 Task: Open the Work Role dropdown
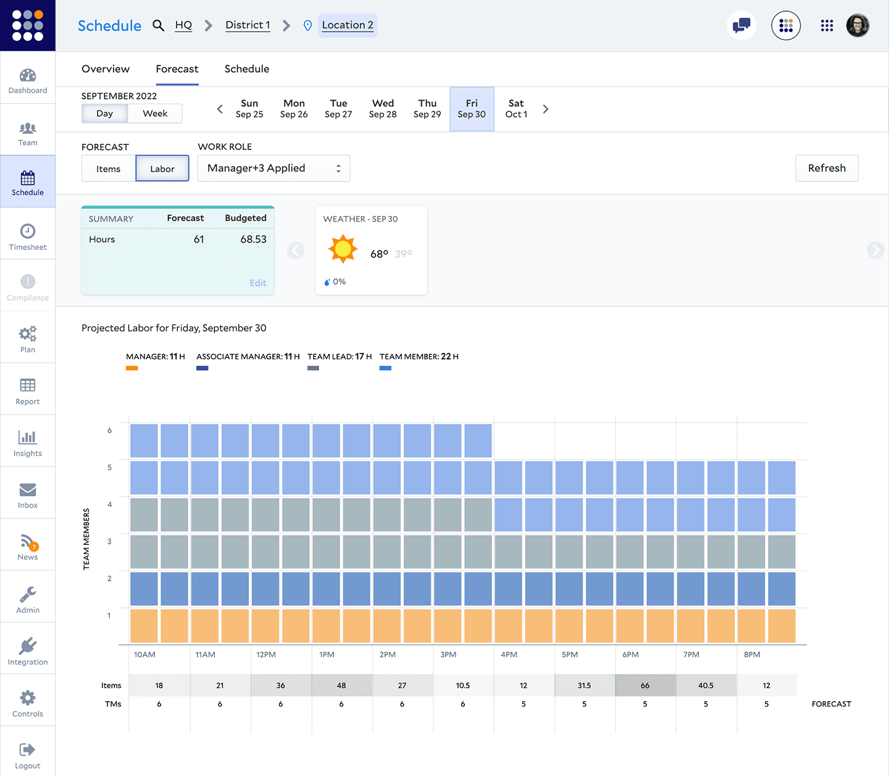273,168
